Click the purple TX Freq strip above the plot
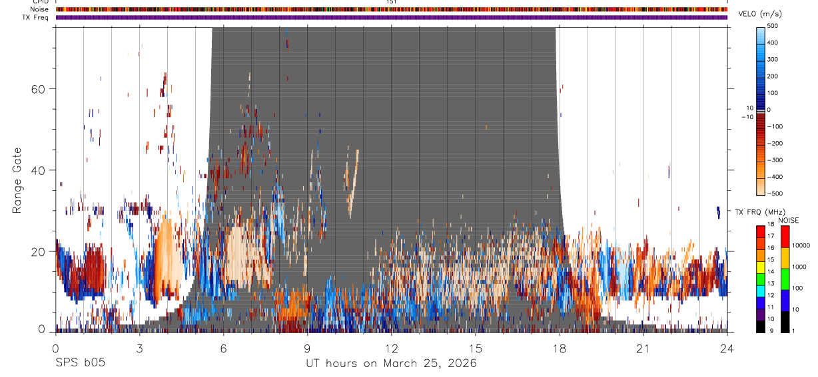The width and height of the screenshot is (818, 377). pos(392,17)
